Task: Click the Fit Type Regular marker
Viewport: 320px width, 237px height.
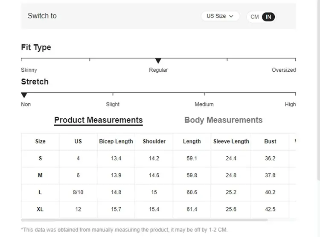Action: pos(158,61)
